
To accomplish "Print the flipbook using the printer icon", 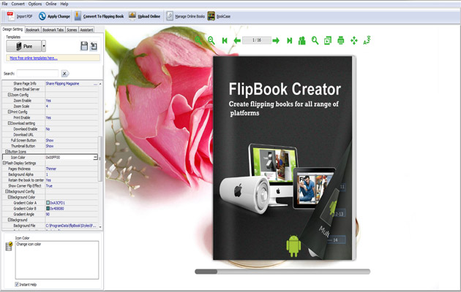I will 341,40.
